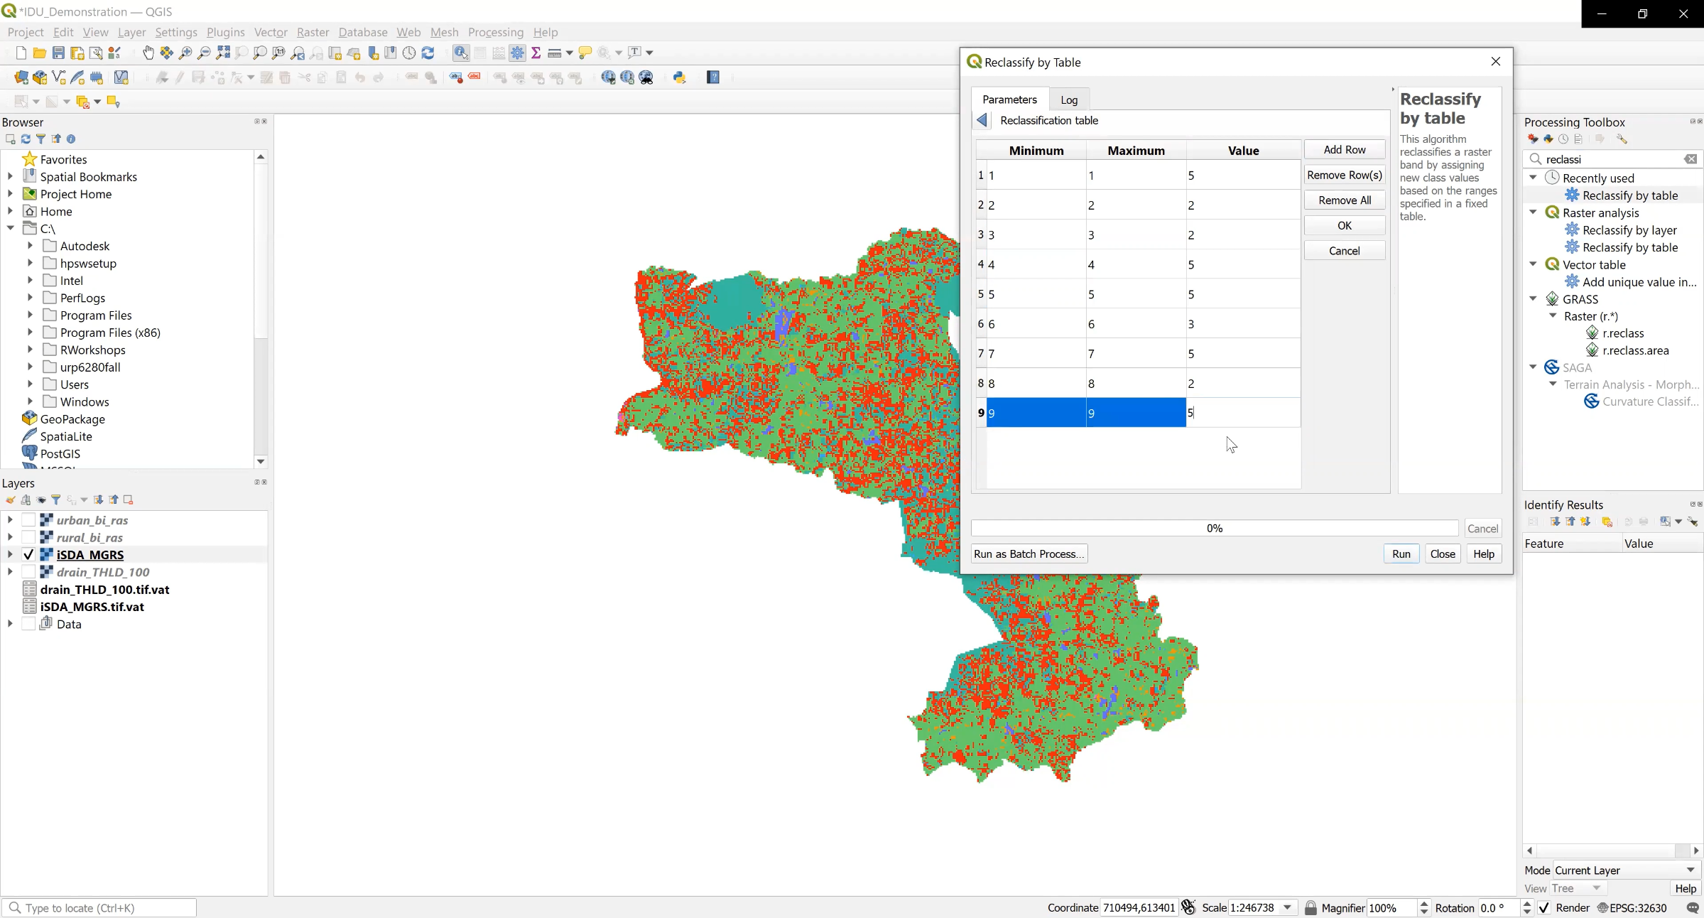Switch to the Log tab
This screenshot has height=918, width=1704.
tap(1069, 99)
